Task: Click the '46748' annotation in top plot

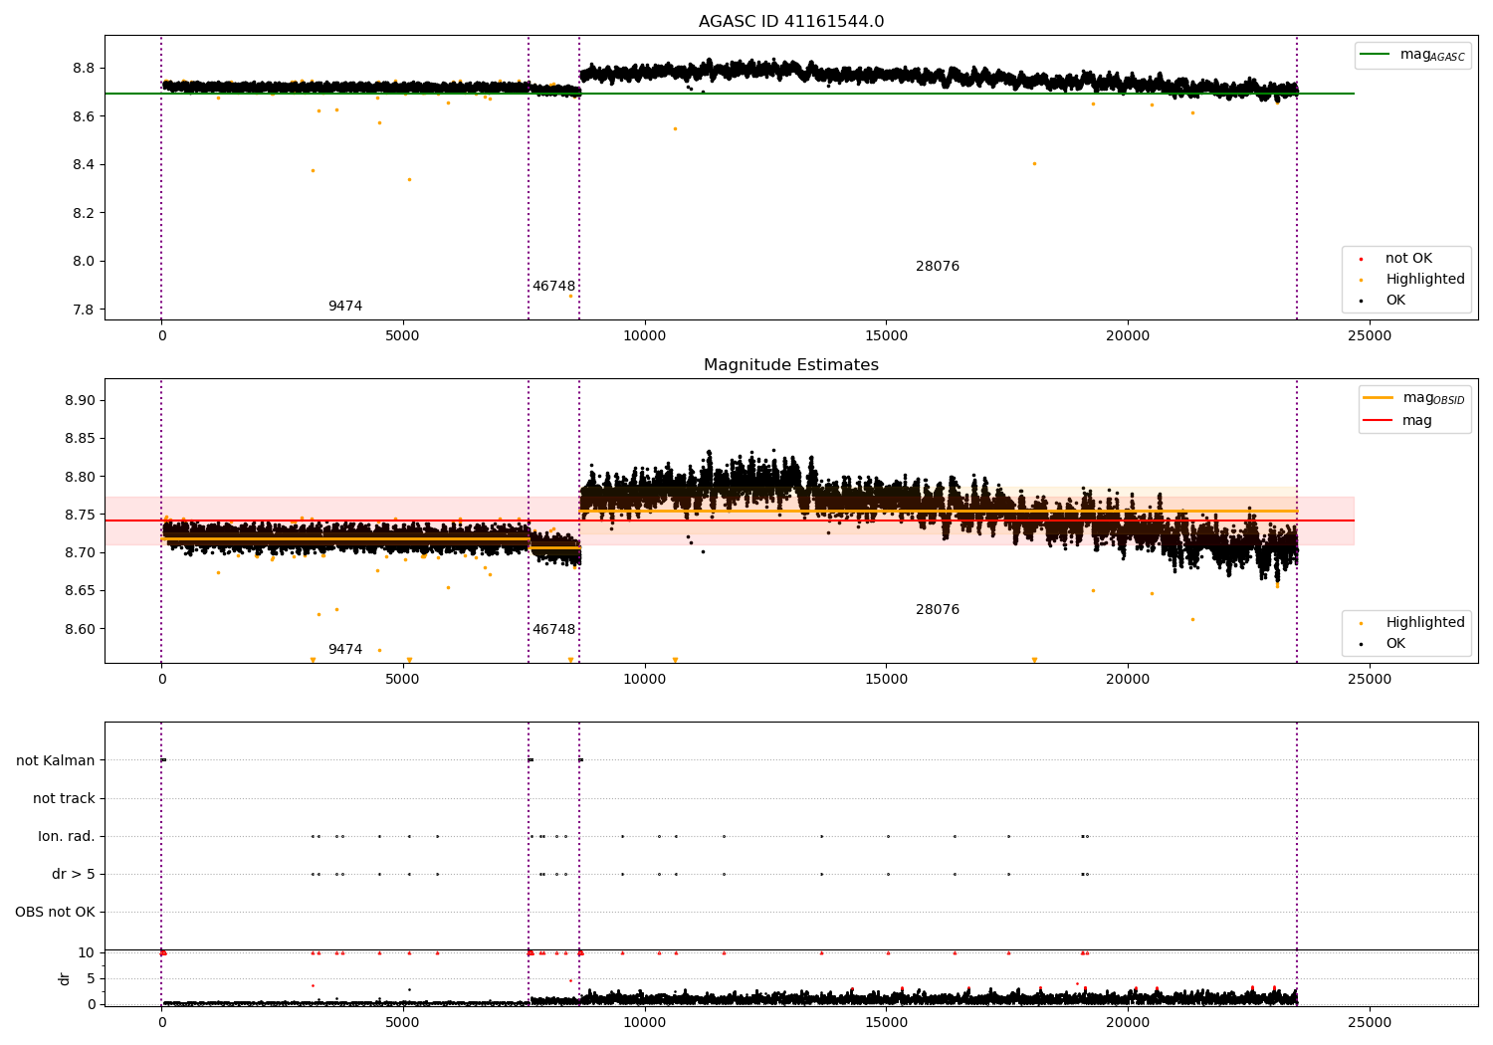Action: tap(553, 287)
